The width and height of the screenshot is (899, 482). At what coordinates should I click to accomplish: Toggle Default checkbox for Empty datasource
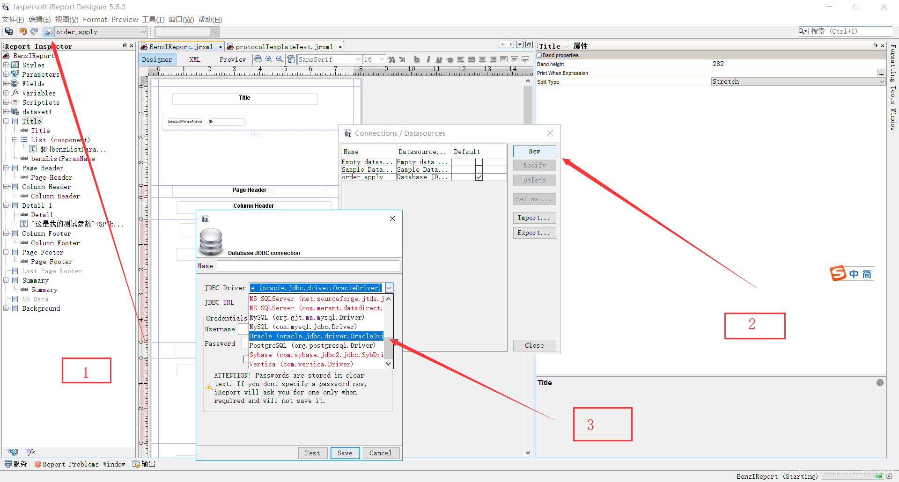pos(479,162)
